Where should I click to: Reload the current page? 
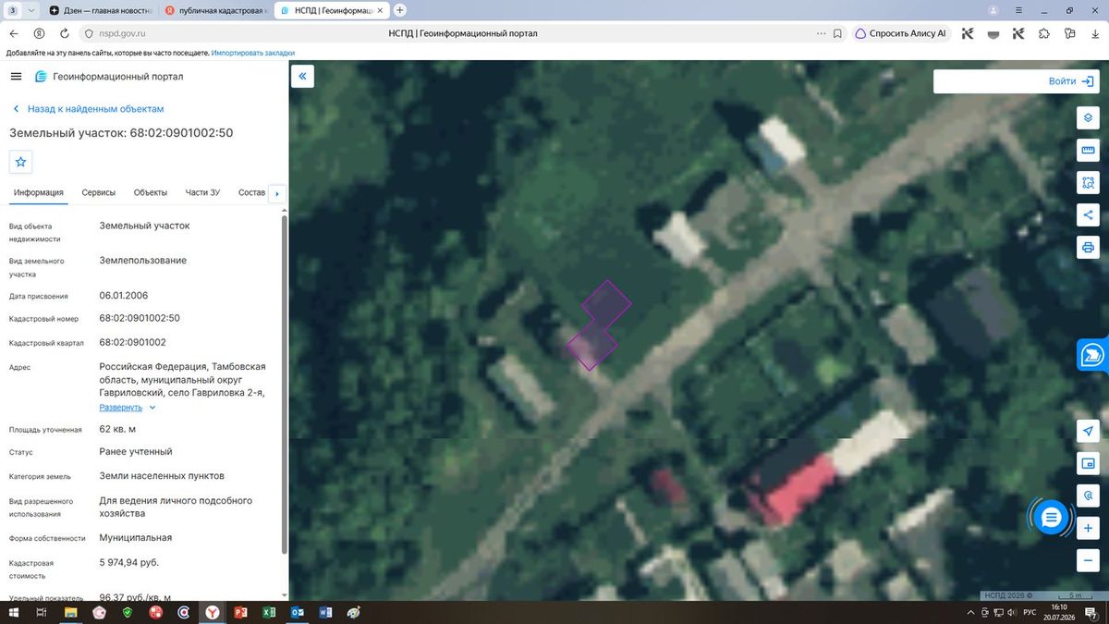click(x=64, y=33)
